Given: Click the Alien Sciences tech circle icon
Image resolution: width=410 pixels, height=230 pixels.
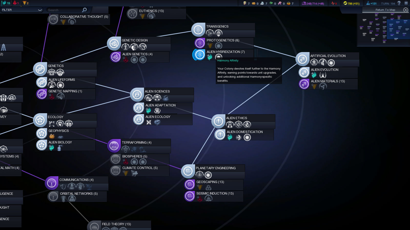Looking at the screenshot, I should 137,95.
